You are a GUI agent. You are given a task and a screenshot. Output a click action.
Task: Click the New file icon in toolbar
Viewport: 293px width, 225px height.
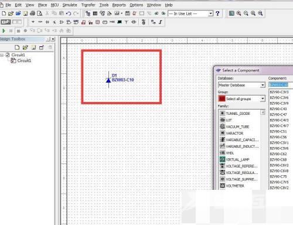click(4, 13)
